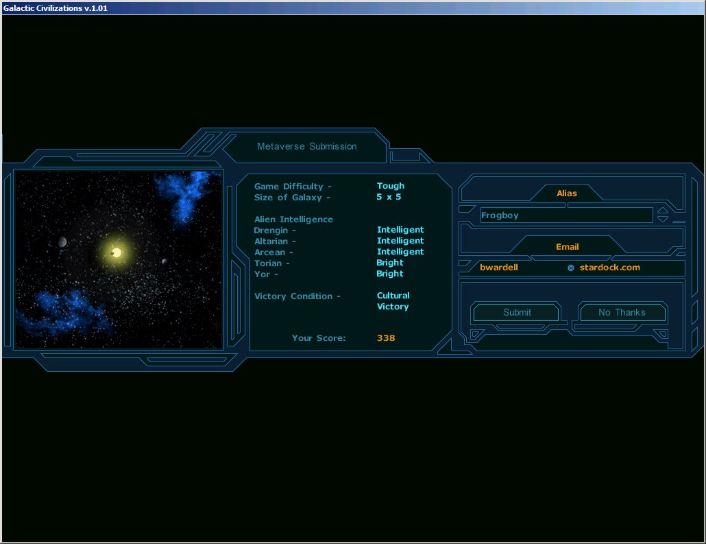Click the Cultural Victory value
This screenshot has height=544, width=706.
coord(393,301)
